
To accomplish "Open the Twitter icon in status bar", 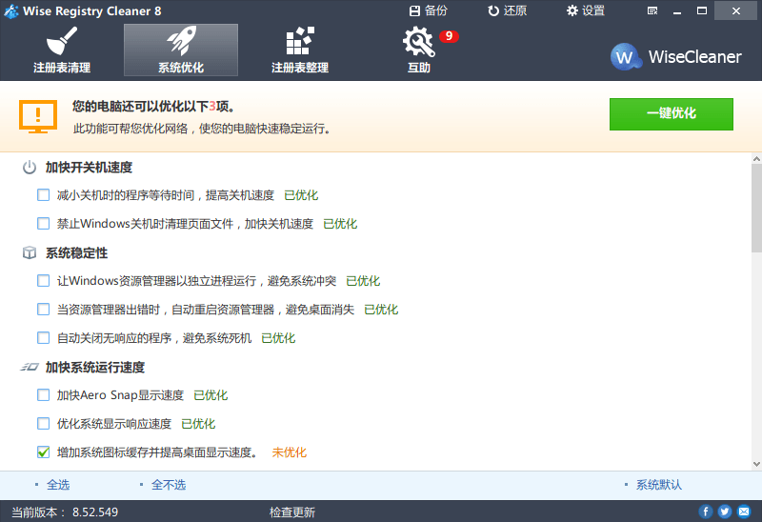I will tap(725, 512).
